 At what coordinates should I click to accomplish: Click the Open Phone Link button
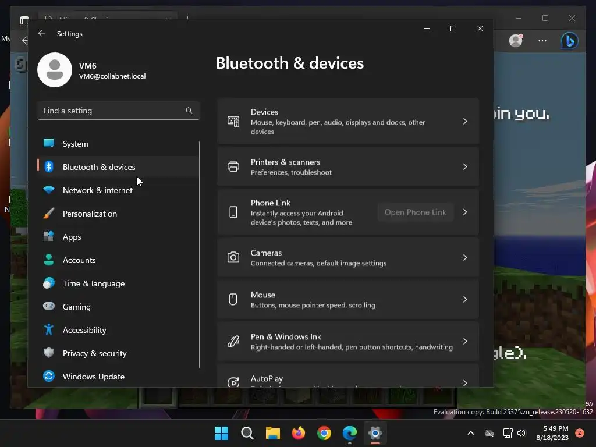(x=415, y=212)
